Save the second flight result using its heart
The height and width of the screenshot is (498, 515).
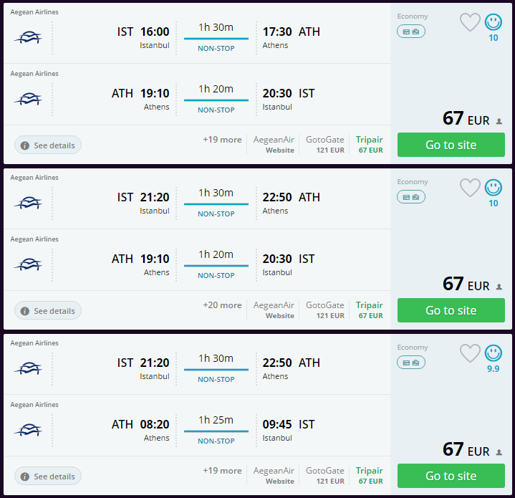[x=470, y=188]
